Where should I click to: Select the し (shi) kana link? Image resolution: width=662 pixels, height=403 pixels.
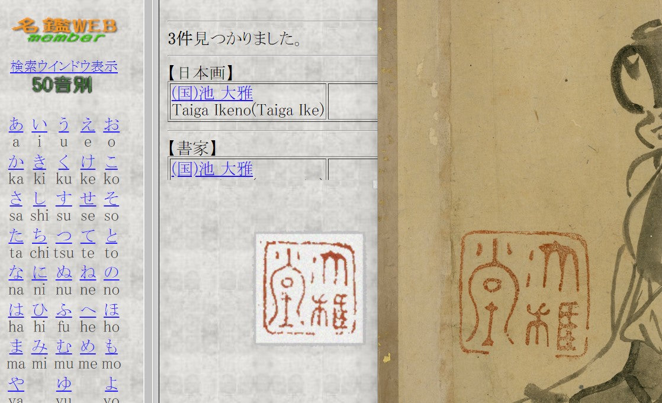(40, 198)
